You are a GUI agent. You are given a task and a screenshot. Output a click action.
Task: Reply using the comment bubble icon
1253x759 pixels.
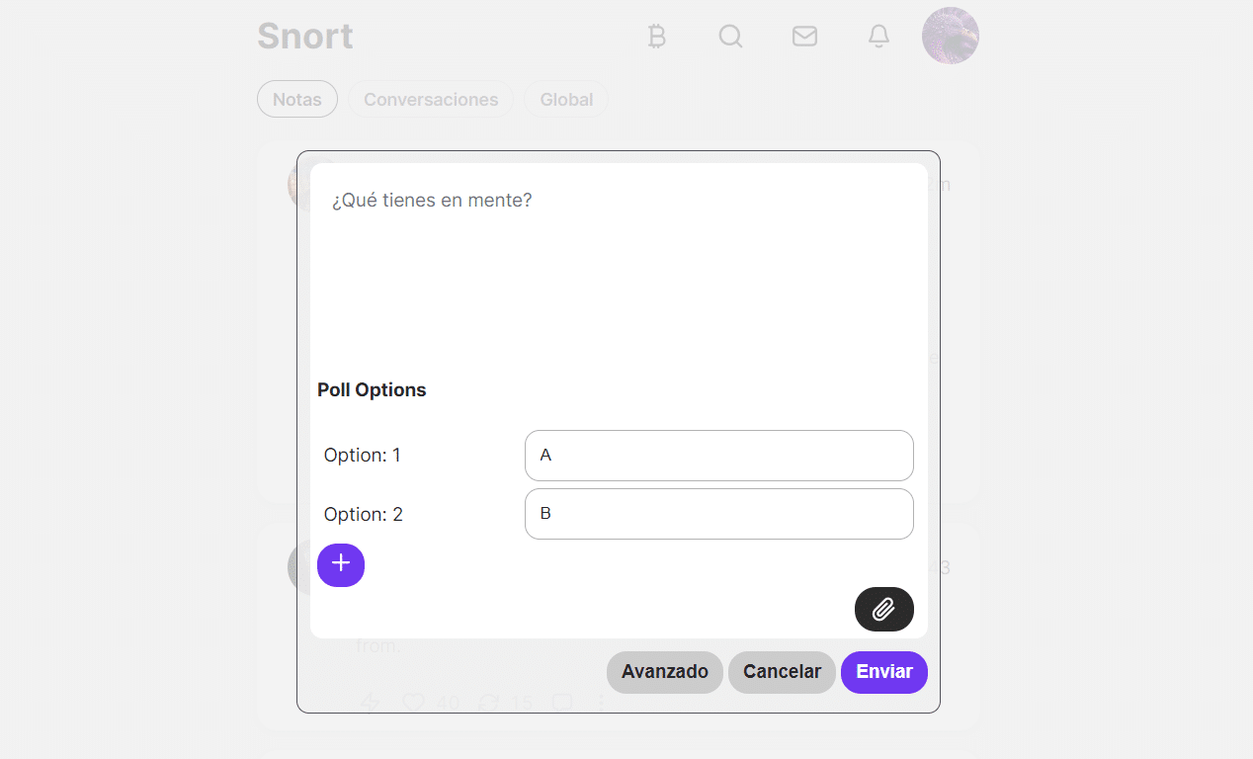coord(562,703)
